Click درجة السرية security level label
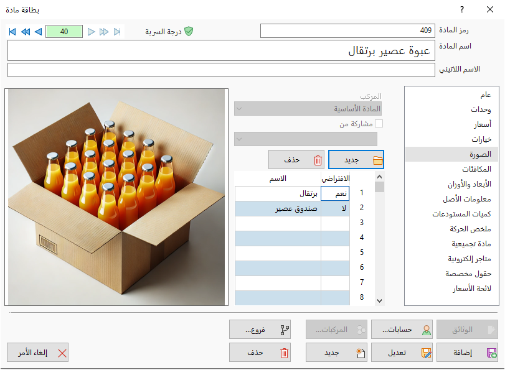This screenshot has width=505, height=370. coord(163,32)
